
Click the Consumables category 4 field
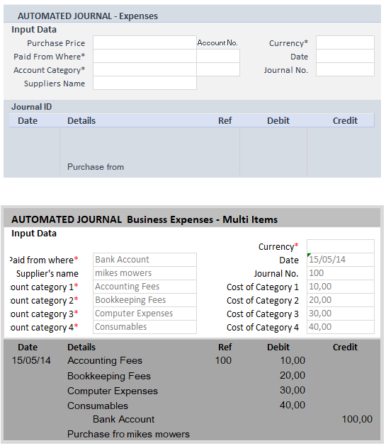144,327
